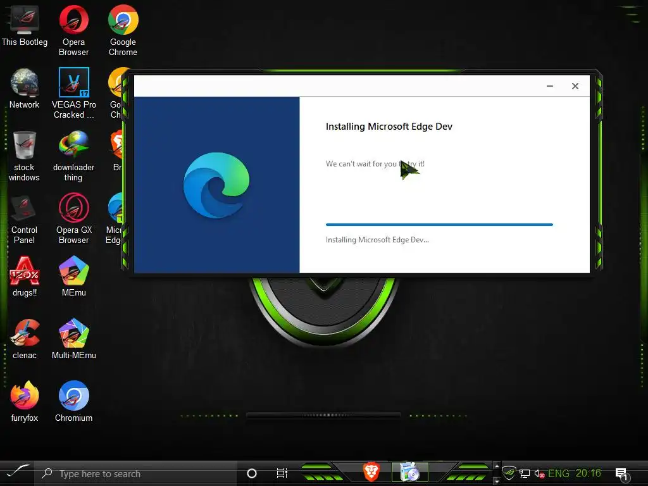This screenshot has height=486, width=648.
Task: Open the clenac CCleaner icon
Action: pyautogui.click(x=25, y=339)
